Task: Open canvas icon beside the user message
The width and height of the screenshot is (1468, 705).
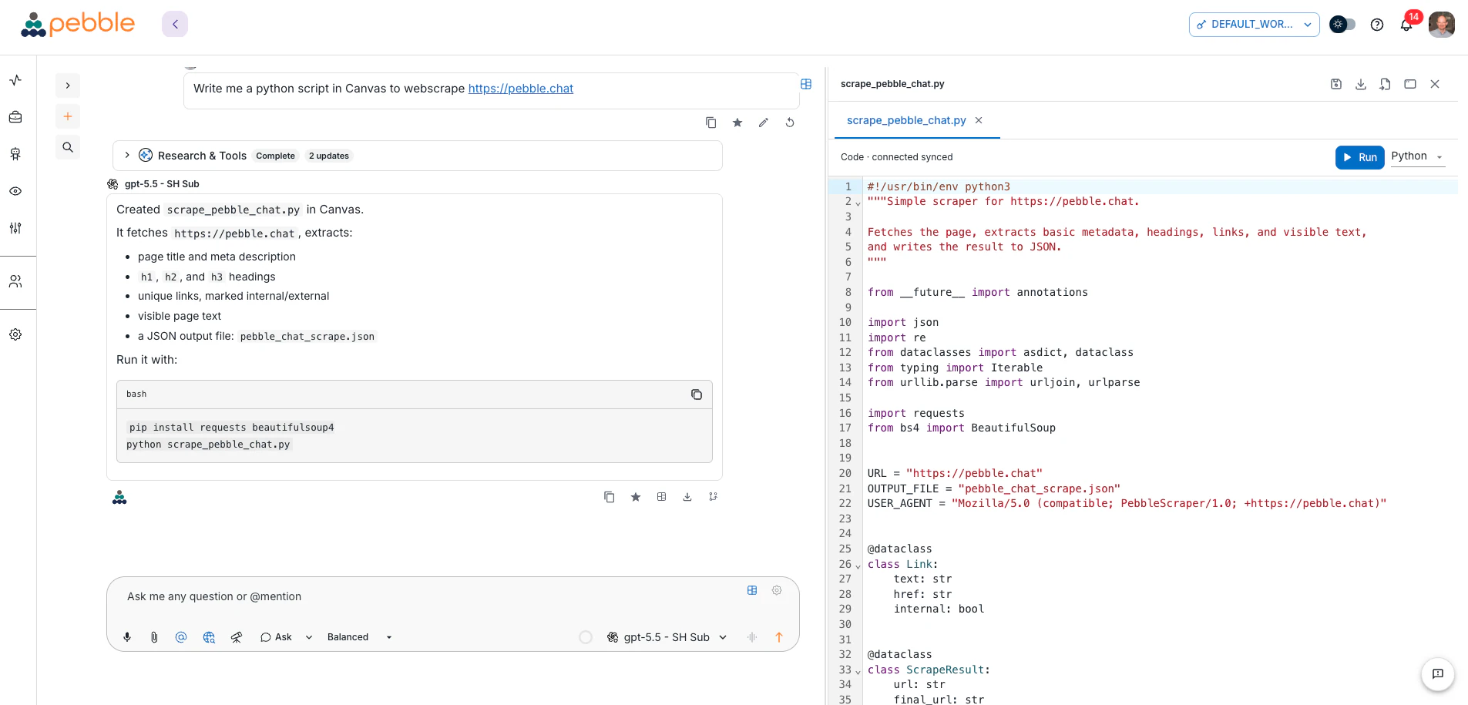Action: (x=806, y=84)
